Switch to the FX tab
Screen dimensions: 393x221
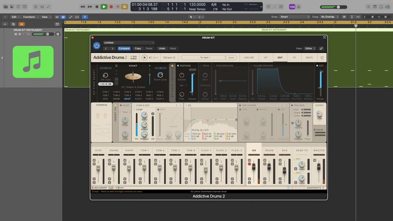pos(295,58)
